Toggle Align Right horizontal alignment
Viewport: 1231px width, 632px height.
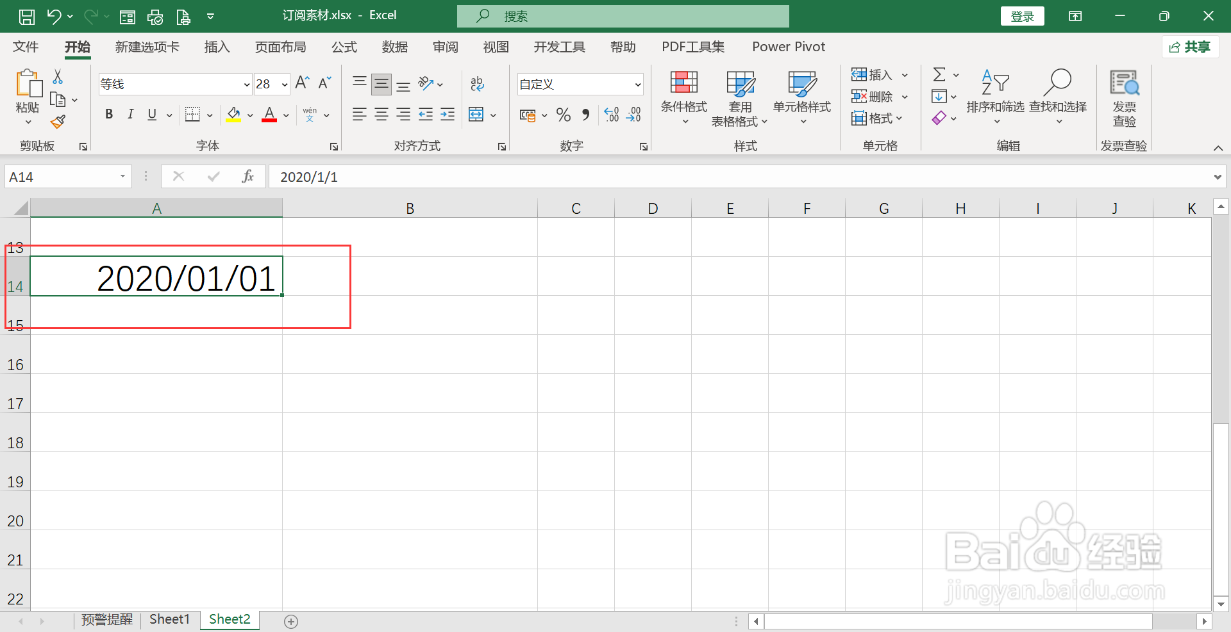tap(403, 115)
